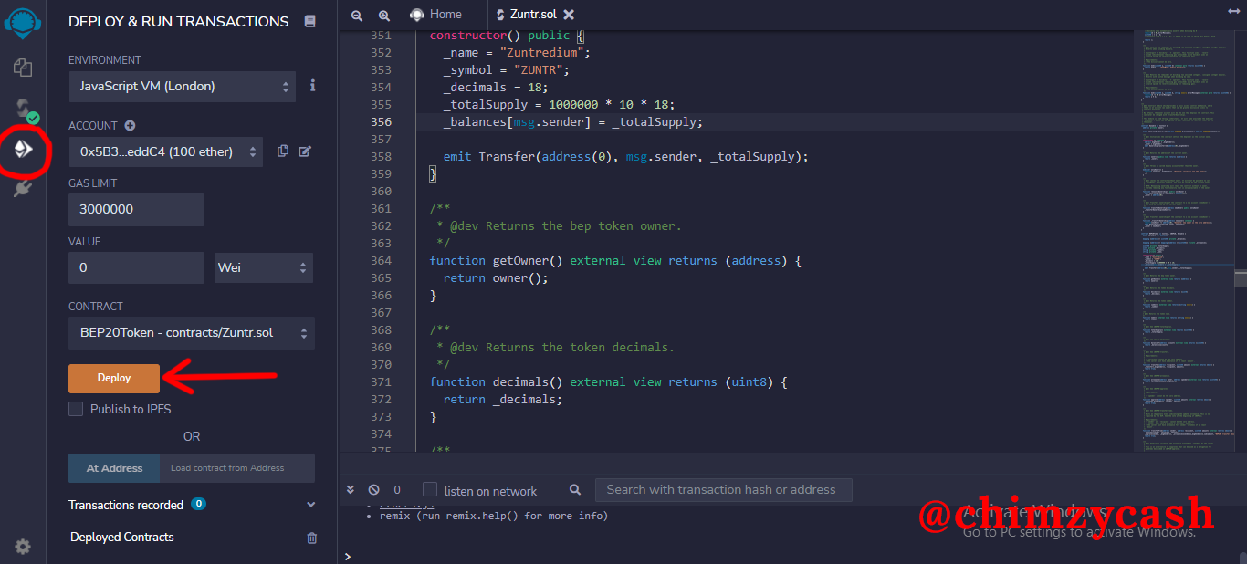Open the BEP20Token contract dropdown
1247x564 pixels.
(x=192, y=333)
